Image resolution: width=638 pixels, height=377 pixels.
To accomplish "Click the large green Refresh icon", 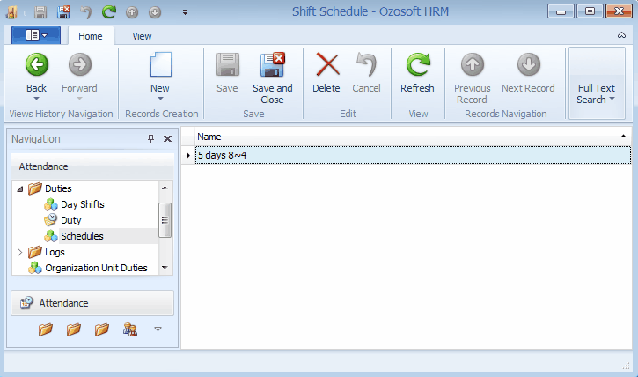I will pos(417,64).
